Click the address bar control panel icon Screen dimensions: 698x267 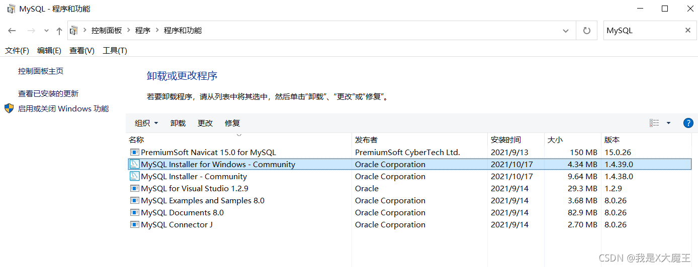tap(74, 31)
